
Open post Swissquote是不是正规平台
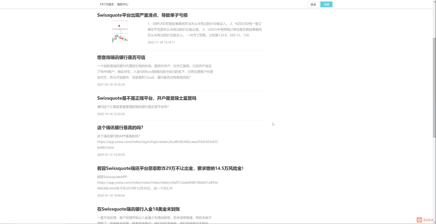click(147, 98)
